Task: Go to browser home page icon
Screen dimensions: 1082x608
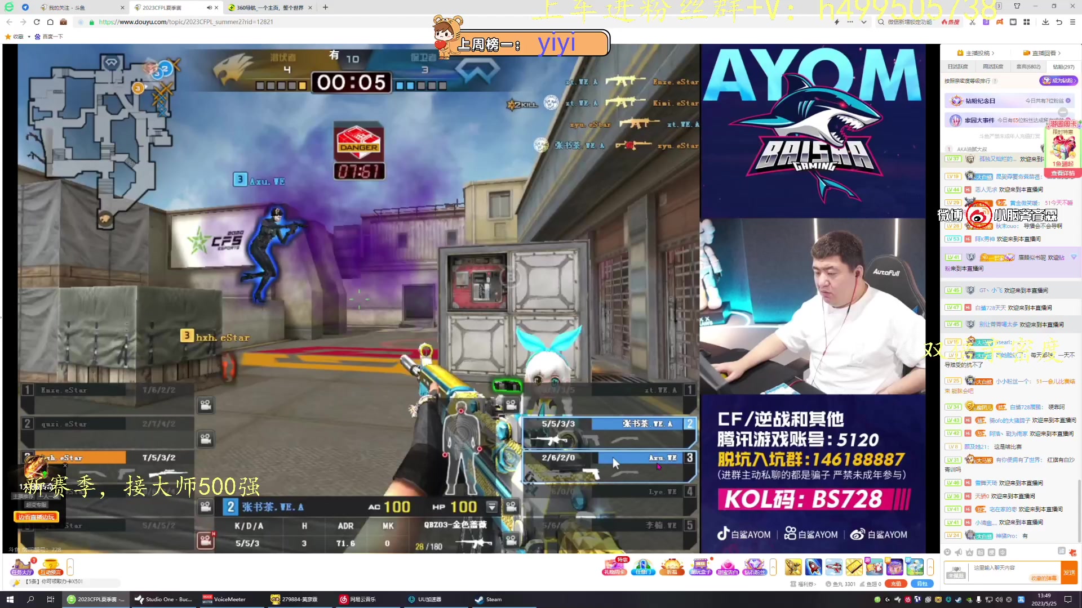Action: (50, 22)
